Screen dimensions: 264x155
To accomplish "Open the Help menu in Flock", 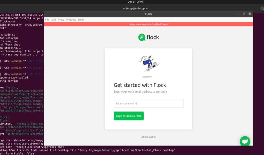I will pyautogui.click(x=81, y=20).
